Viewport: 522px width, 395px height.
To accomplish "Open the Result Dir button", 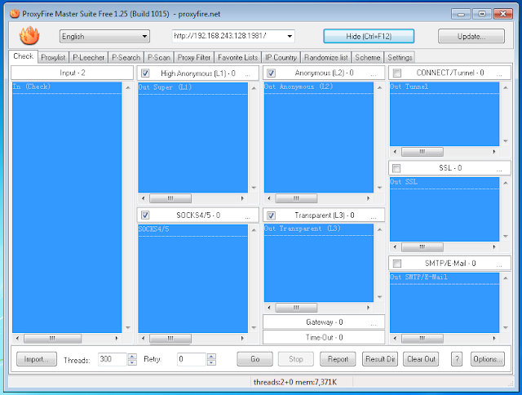I will pyautogui.click(x=380, y=359).
